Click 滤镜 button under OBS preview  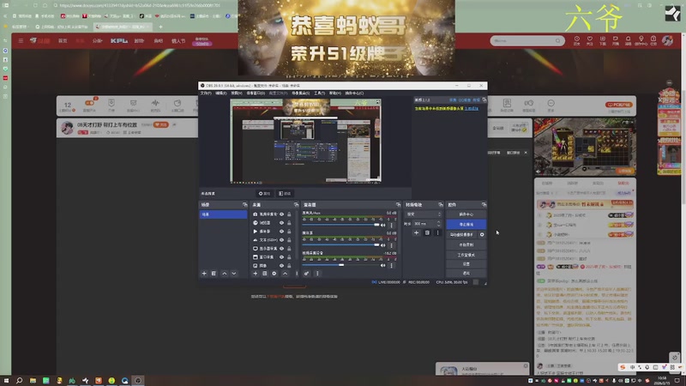click(x=285, y=194)
